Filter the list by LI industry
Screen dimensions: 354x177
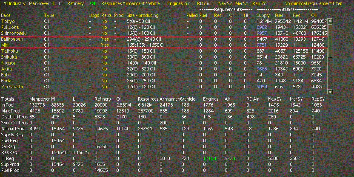coord(60,3)
